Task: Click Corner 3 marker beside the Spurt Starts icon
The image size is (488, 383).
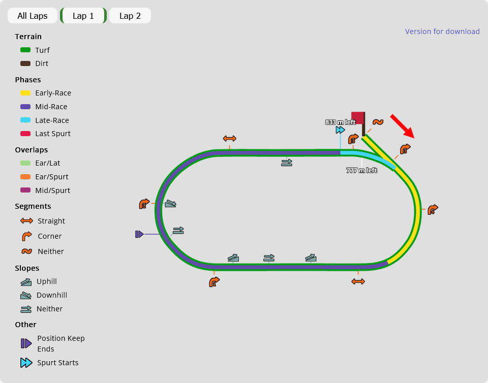Action: (x=353, y=139)
